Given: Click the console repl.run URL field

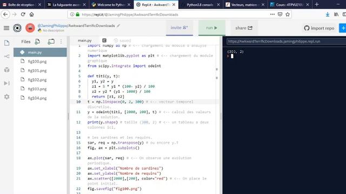Looking at the screenshot, I should pos(286,41).
